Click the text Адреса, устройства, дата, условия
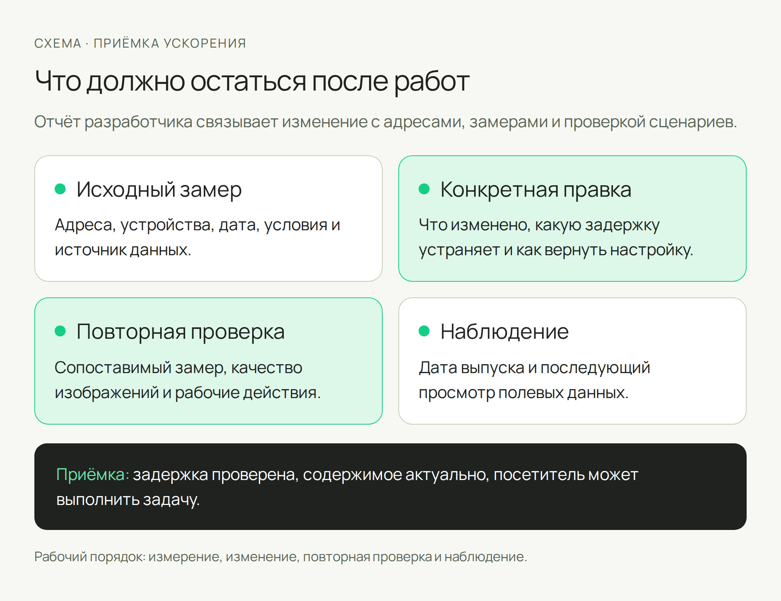781x601 pixels. [x=198, y=237]
